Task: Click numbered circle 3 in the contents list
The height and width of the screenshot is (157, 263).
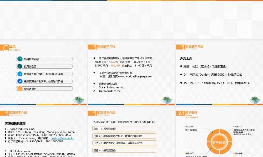Action: pyautogui.click(x=20, y=74)
